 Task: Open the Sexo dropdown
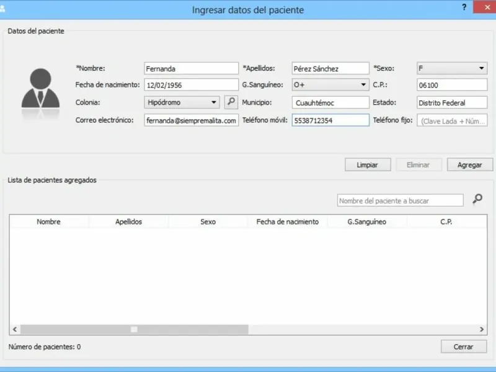coord(452,68)
